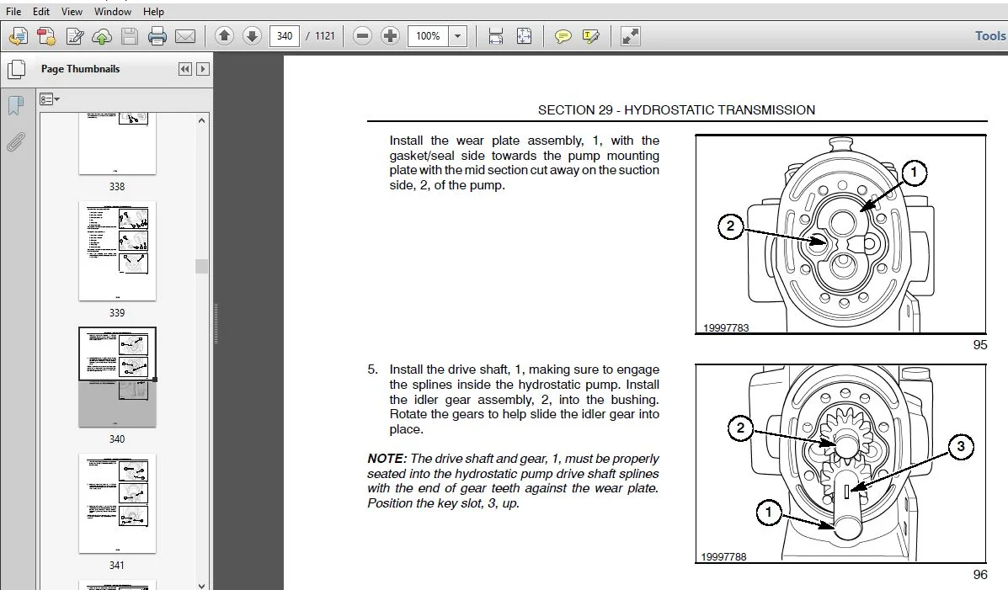Select page 341 thumbnail
Image resolution: width=1008 pixels, height=590 pixels.
[x=117, y=503]
